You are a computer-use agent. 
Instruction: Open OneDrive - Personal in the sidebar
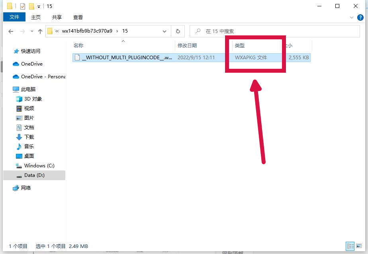43,77
